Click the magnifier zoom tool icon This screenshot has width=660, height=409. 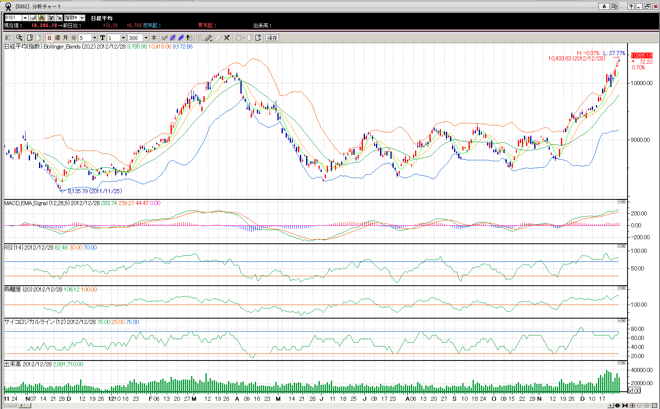pos(19,38)
